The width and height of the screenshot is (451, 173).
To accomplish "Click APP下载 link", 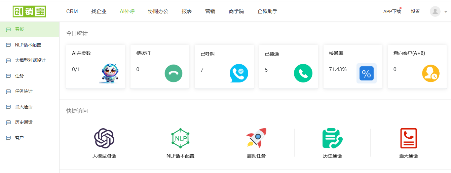I will [x=392, y=11].
